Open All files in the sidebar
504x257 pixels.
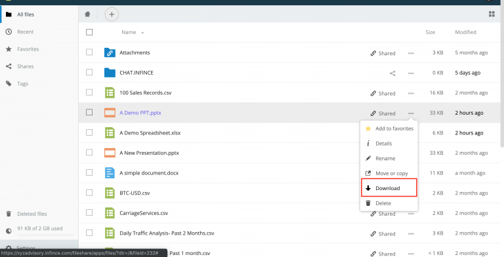39,14
